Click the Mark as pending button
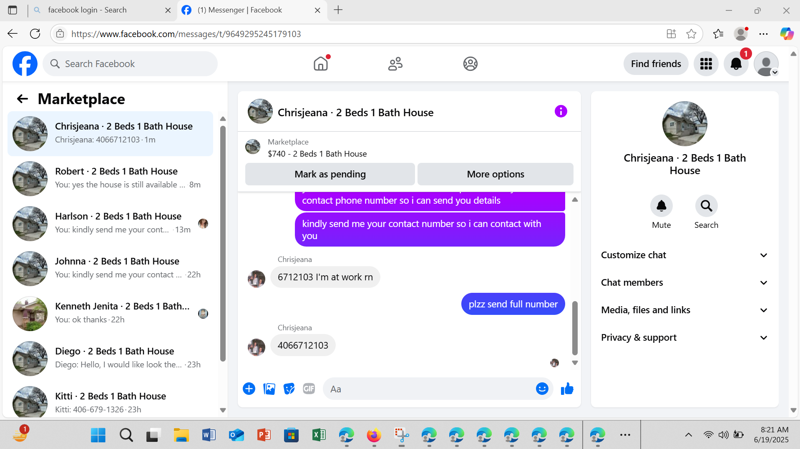The width and height of the screenshot is (800, 449). 330,174
